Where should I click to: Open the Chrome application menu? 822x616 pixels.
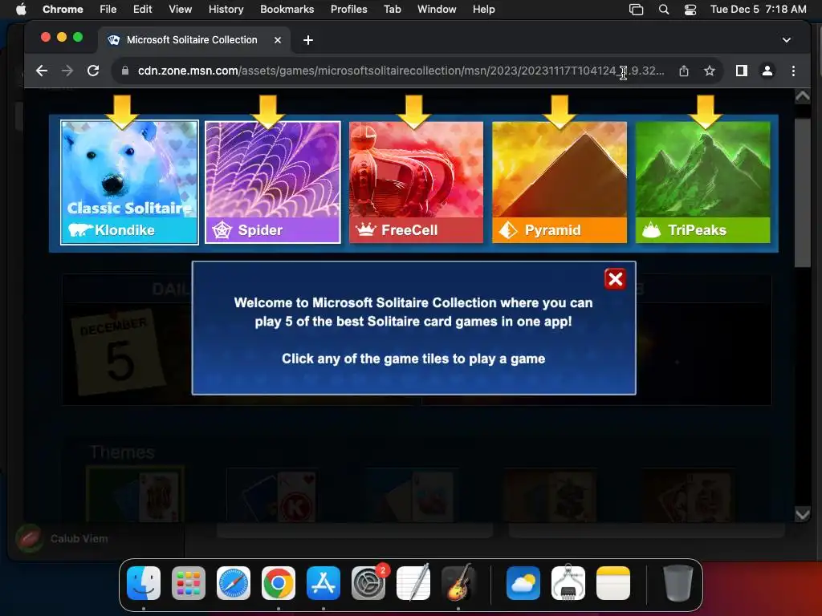63,9
